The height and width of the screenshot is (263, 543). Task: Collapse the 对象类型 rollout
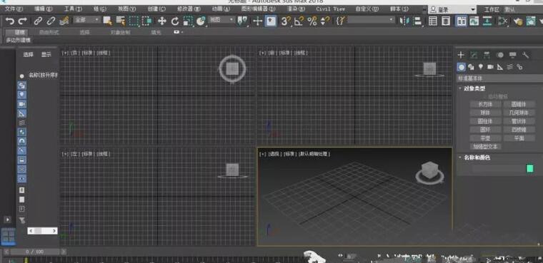tap(474, 88)
